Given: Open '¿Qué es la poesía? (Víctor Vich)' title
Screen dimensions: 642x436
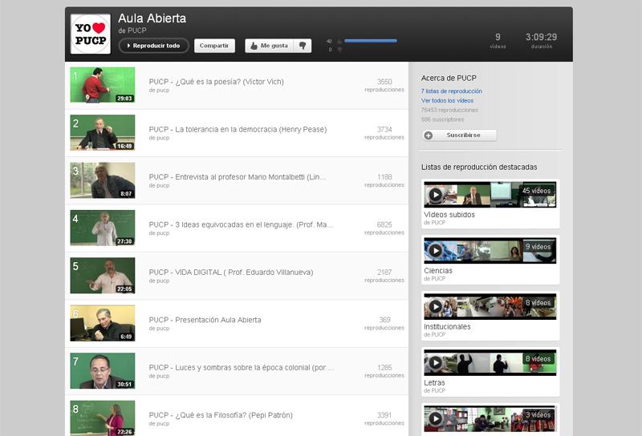Looking at the screenshot, I should (x=216, y=82).
